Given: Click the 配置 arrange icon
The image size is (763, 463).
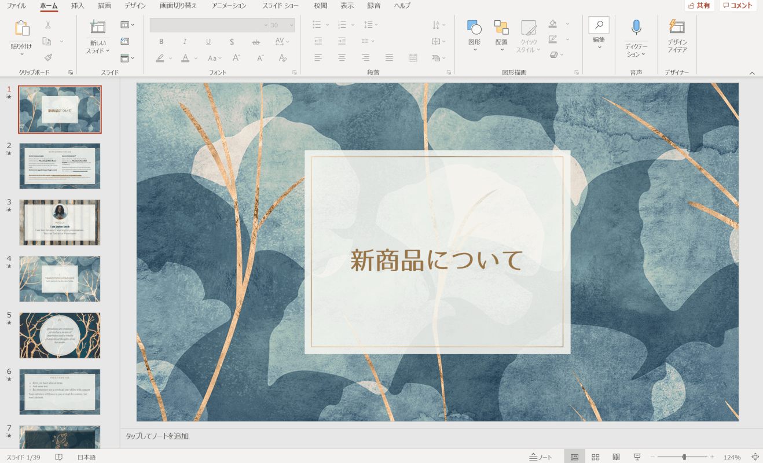Looking at the screenshot, I should (x=501, y=28).
